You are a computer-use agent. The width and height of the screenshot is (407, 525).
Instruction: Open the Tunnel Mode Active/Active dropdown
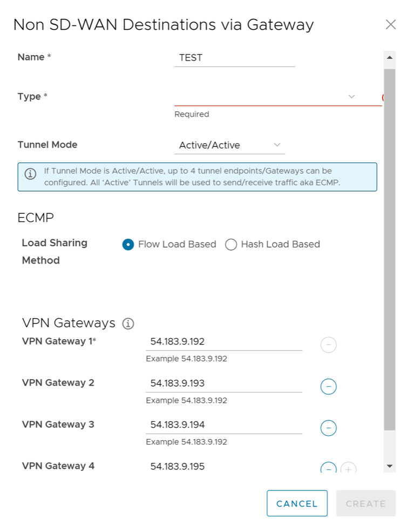pyautogui.click(x=230, y=145)
